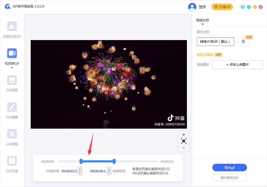Select the 视频转GIF sidebar icon
Screen dimensions: 267x187
tap(12, 53)
